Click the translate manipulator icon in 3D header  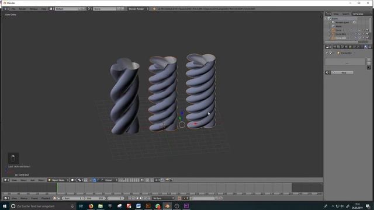point(94,180)
